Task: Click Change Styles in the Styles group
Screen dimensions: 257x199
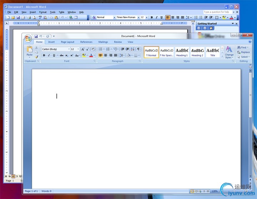Action: point(229,52)
